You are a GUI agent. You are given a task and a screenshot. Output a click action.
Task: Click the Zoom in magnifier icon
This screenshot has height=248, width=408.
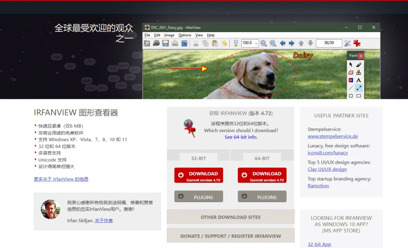(263, 43)
